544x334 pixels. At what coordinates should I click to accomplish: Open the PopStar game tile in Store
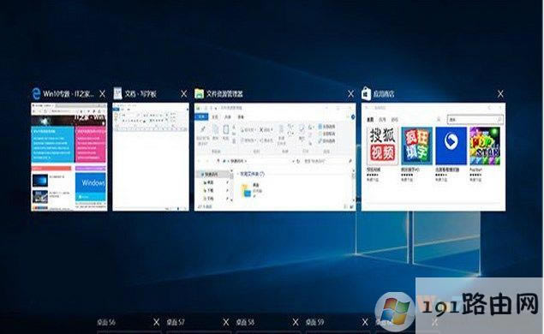pyautogui.click(x=485, y=146)
